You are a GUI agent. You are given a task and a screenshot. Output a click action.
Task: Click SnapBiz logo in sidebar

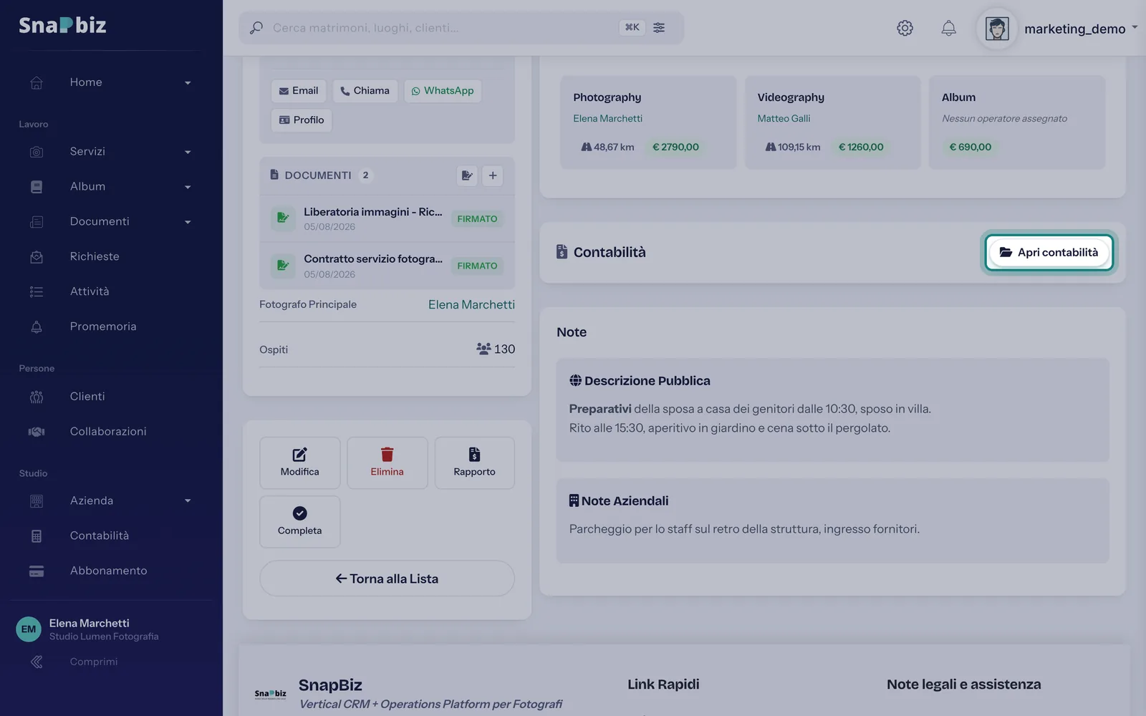point(62,25)
